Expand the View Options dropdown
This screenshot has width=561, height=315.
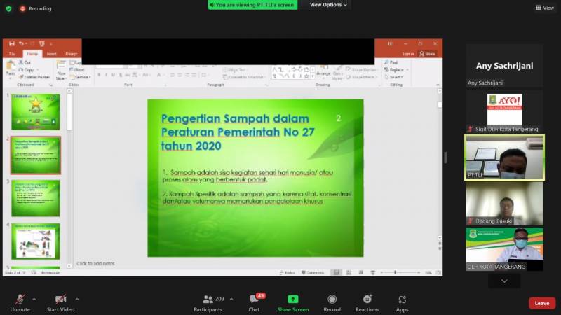coord(328,5)
